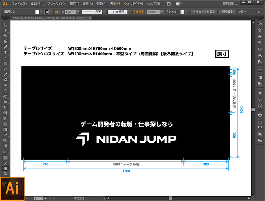
Task: Open the Arrange Documents dropdown
Action: [178, 4]
